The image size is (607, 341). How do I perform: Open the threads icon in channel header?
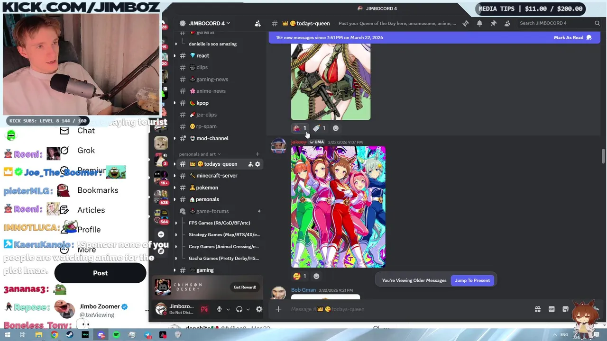[x=466, y=23]
